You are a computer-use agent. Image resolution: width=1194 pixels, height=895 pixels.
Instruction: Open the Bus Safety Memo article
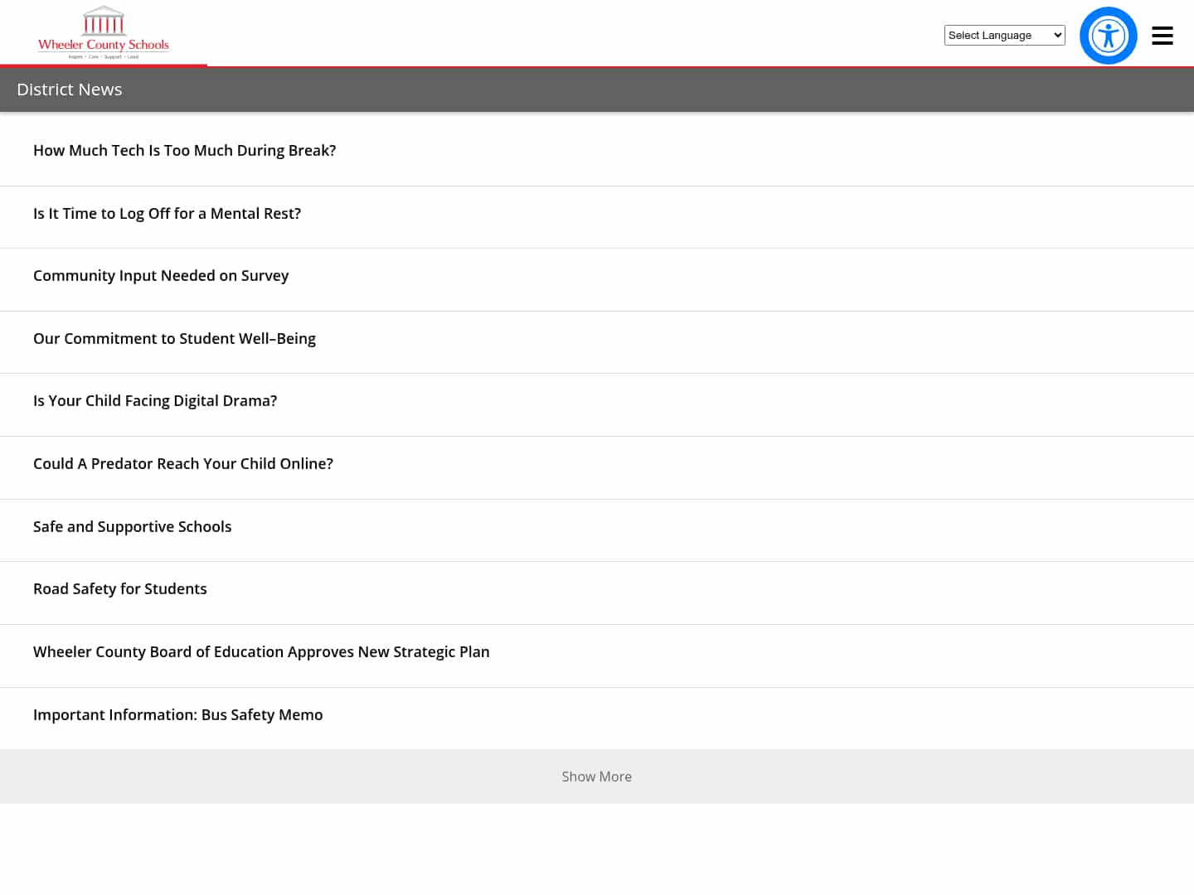[177, 714]
